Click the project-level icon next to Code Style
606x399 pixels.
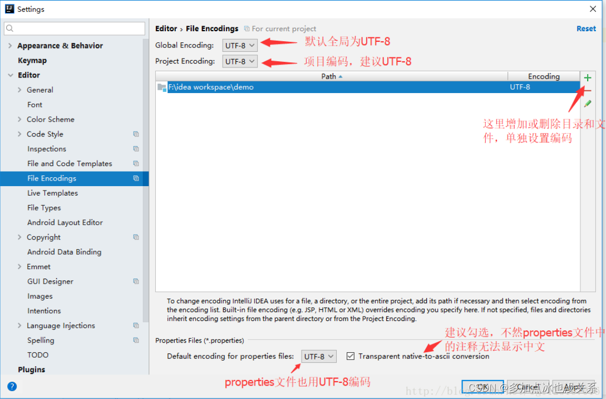coord(136,134)
